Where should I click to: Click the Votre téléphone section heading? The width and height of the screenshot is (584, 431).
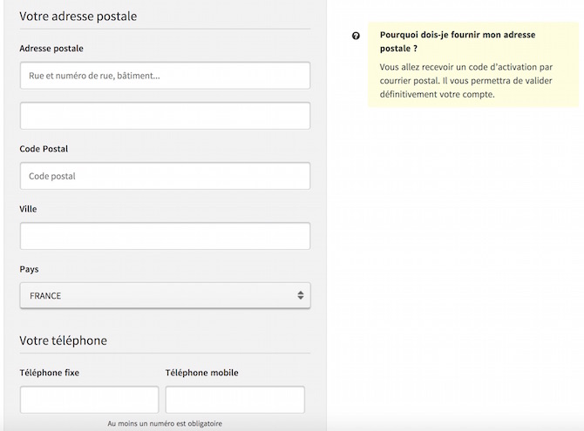pyautogui.click(x=64, y=340)
